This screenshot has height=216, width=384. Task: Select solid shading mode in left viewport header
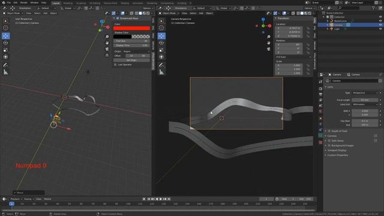click(x=140, y=13)
